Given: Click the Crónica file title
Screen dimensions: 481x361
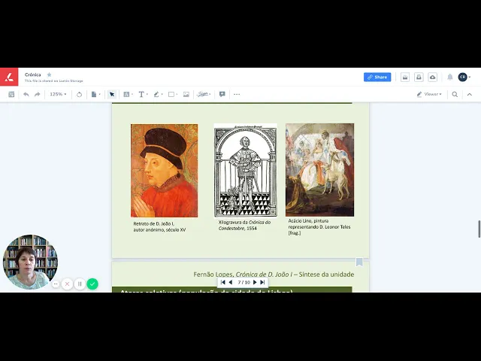Looking at the screenshot, I should pyautogui.click(x=33, y=74).
